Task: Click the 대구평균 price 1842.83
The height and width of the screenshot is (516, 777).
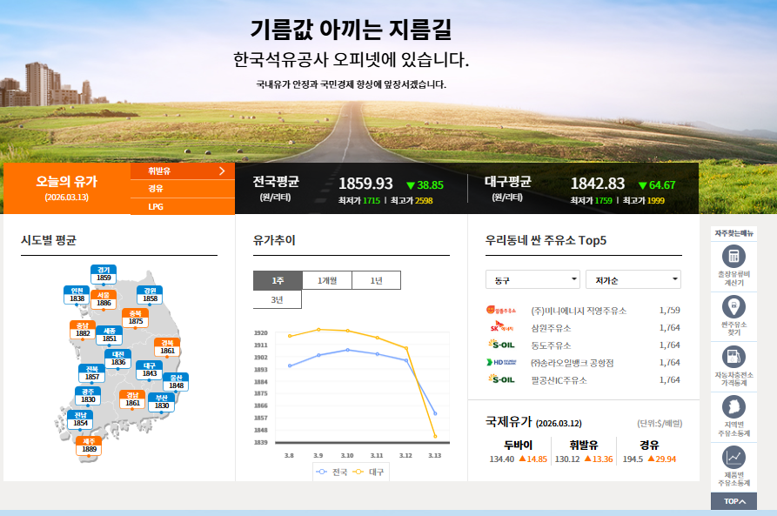Action: pyautogui.click(x=598, y=184)
